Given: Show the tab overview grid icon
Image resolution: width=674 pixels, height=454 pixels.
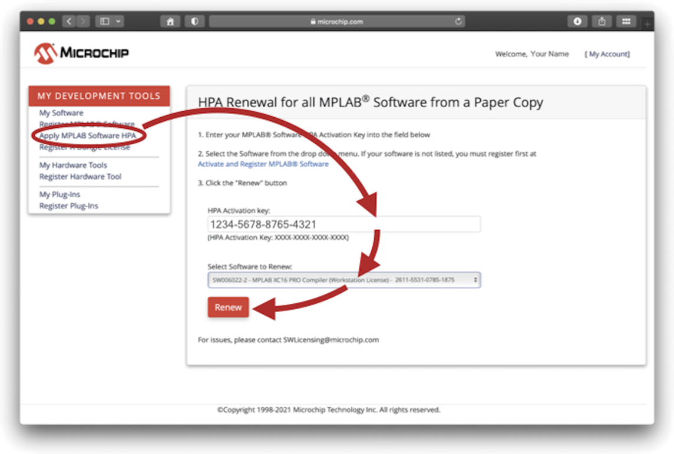Looking at the screenshot, I should point(626,21).
